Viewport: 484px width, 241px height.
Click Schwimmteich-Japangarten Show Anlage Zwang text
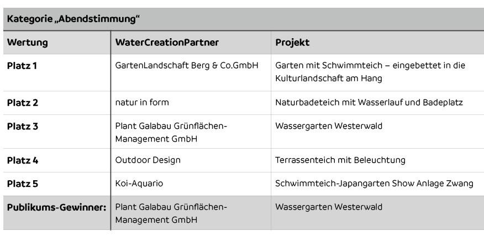pos(374,184)
